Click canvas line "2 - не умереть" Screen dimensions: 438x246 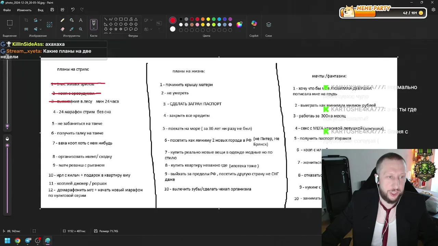tap(175, 93)
